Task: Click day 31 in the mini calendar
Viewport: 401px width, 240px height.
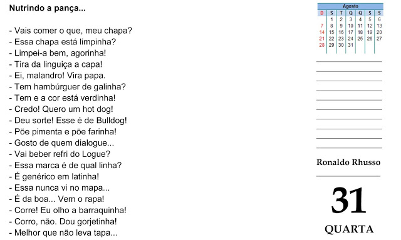Action: (350, 45)
